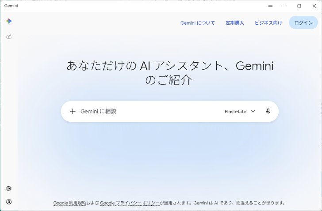
Task: Open the Google 利用規約 link
Action: point(69,203)
